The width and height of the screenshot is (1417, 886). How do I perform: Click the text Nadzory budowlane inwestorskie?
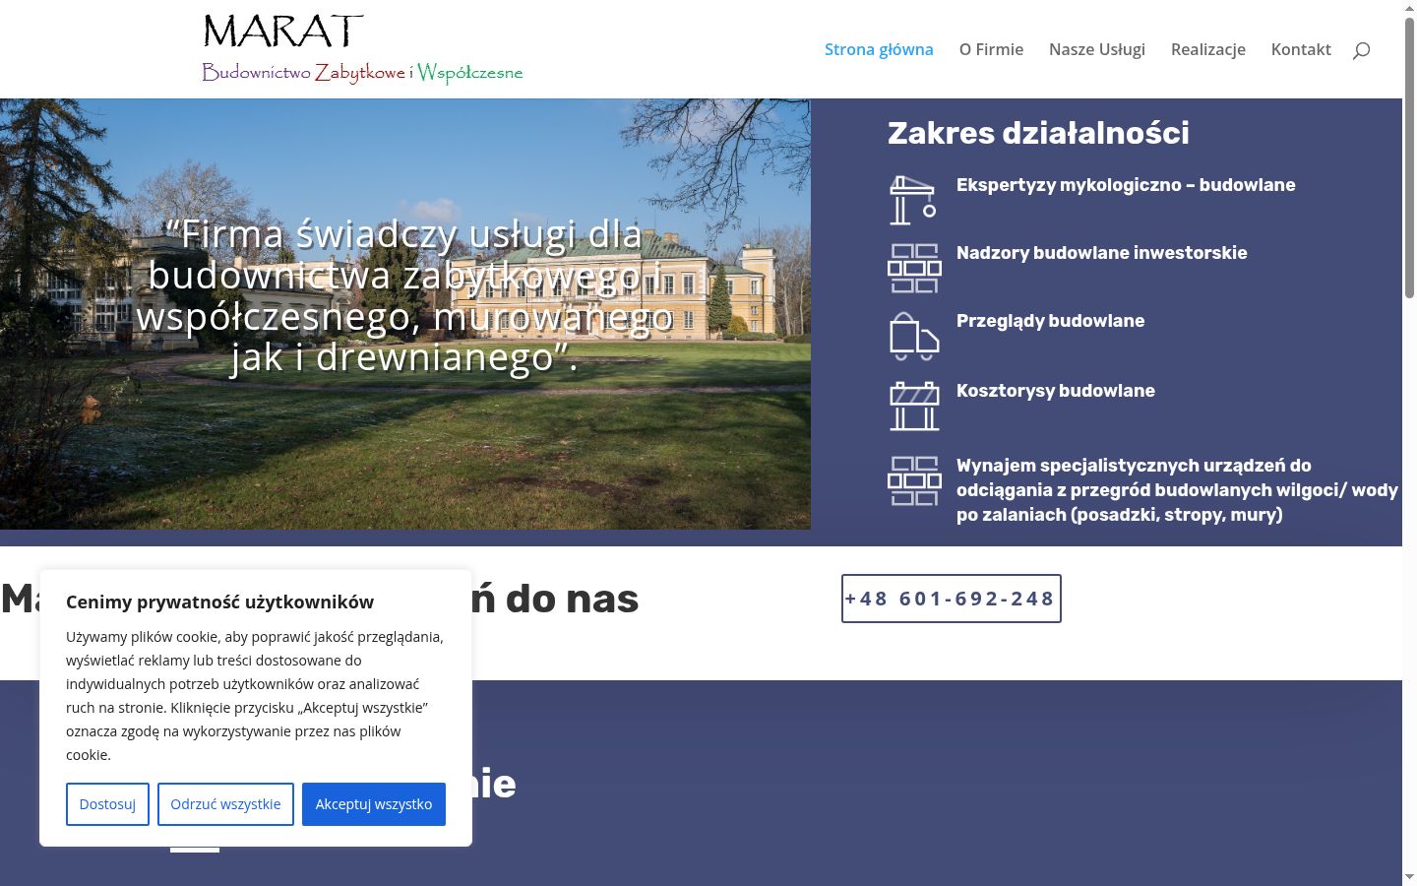pos(1102,253)
